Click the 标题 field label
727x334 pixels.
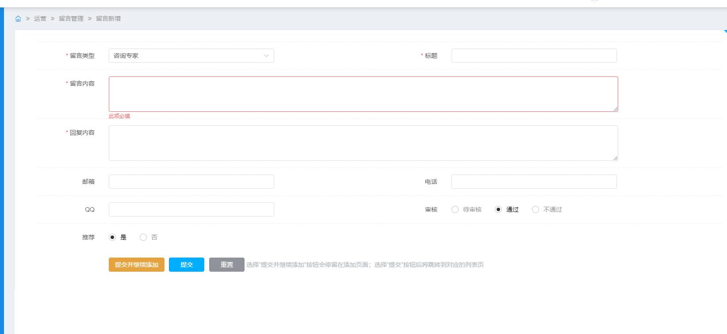point(431,56)
